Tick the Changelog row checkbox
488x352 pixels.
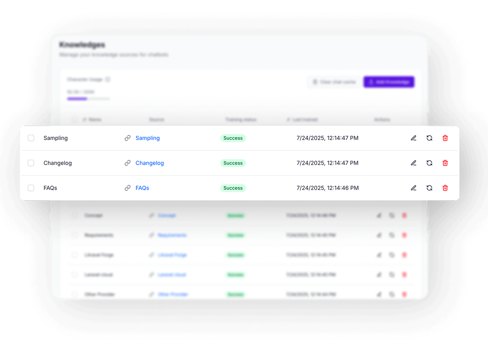(31, 163)
